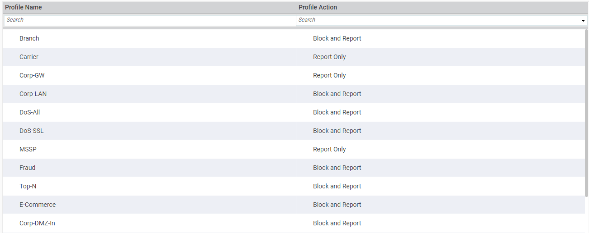Select the DoS-All profile
589x233 pixels.
(x=30, y=112)
